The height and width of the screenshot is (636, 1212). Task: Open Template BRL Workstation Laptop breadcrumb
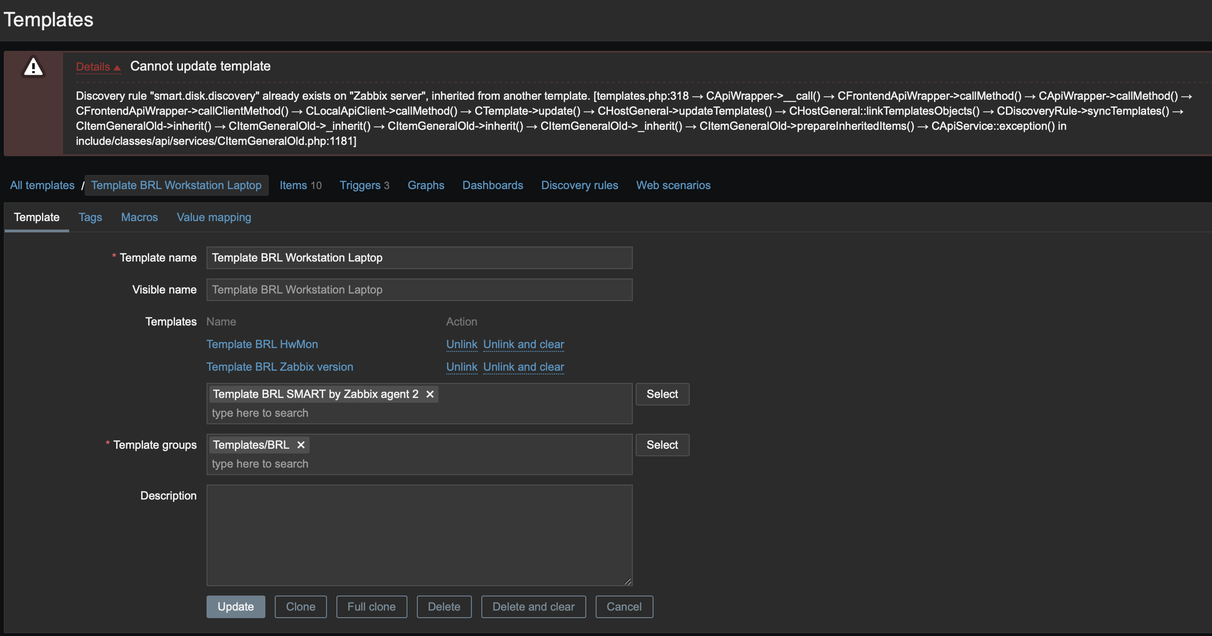coord(176,185)
